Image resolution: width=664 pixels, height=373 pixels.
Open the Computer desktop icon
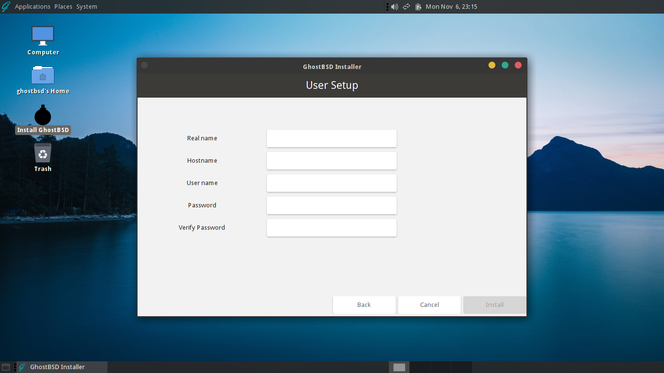coord(43,35)
